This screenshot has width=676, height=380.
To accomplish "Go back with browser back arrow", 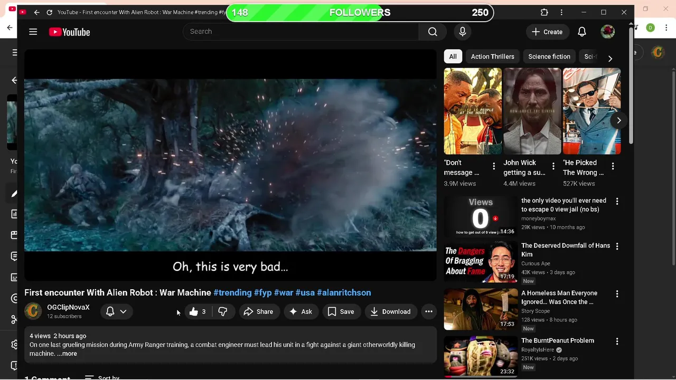I will point(36,12).
